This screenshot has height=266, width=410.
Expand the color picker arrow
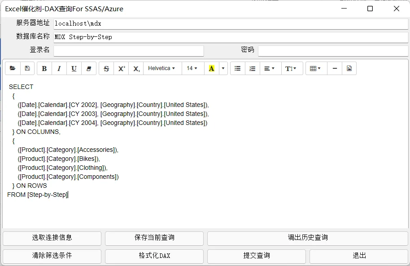pos(223,68)
